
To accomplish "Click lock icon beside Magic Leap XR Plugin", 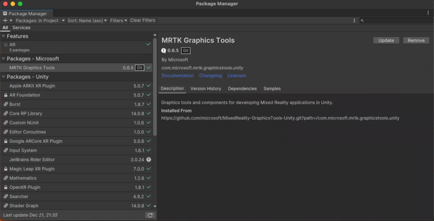I will tap(5, 169).
